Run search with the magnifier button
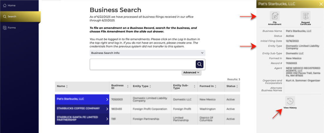The image size is (324, 133). (x=199, y=64)
